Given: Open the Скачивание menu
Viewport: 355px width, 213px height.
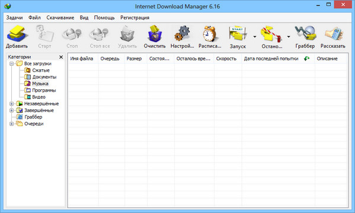Looking at the screenshot, I should pos(60,18).
